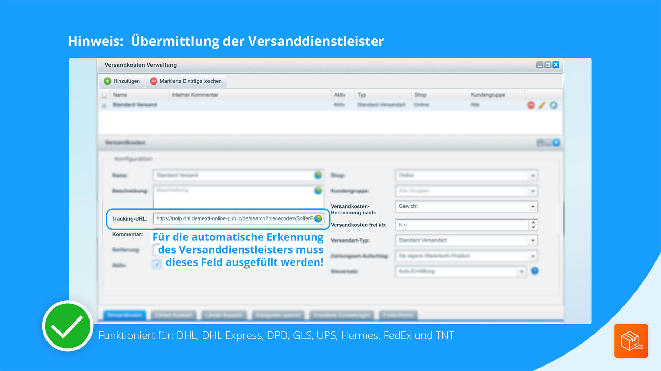Delete the Standard Versand row with red icon

click(x=531, y=105)
